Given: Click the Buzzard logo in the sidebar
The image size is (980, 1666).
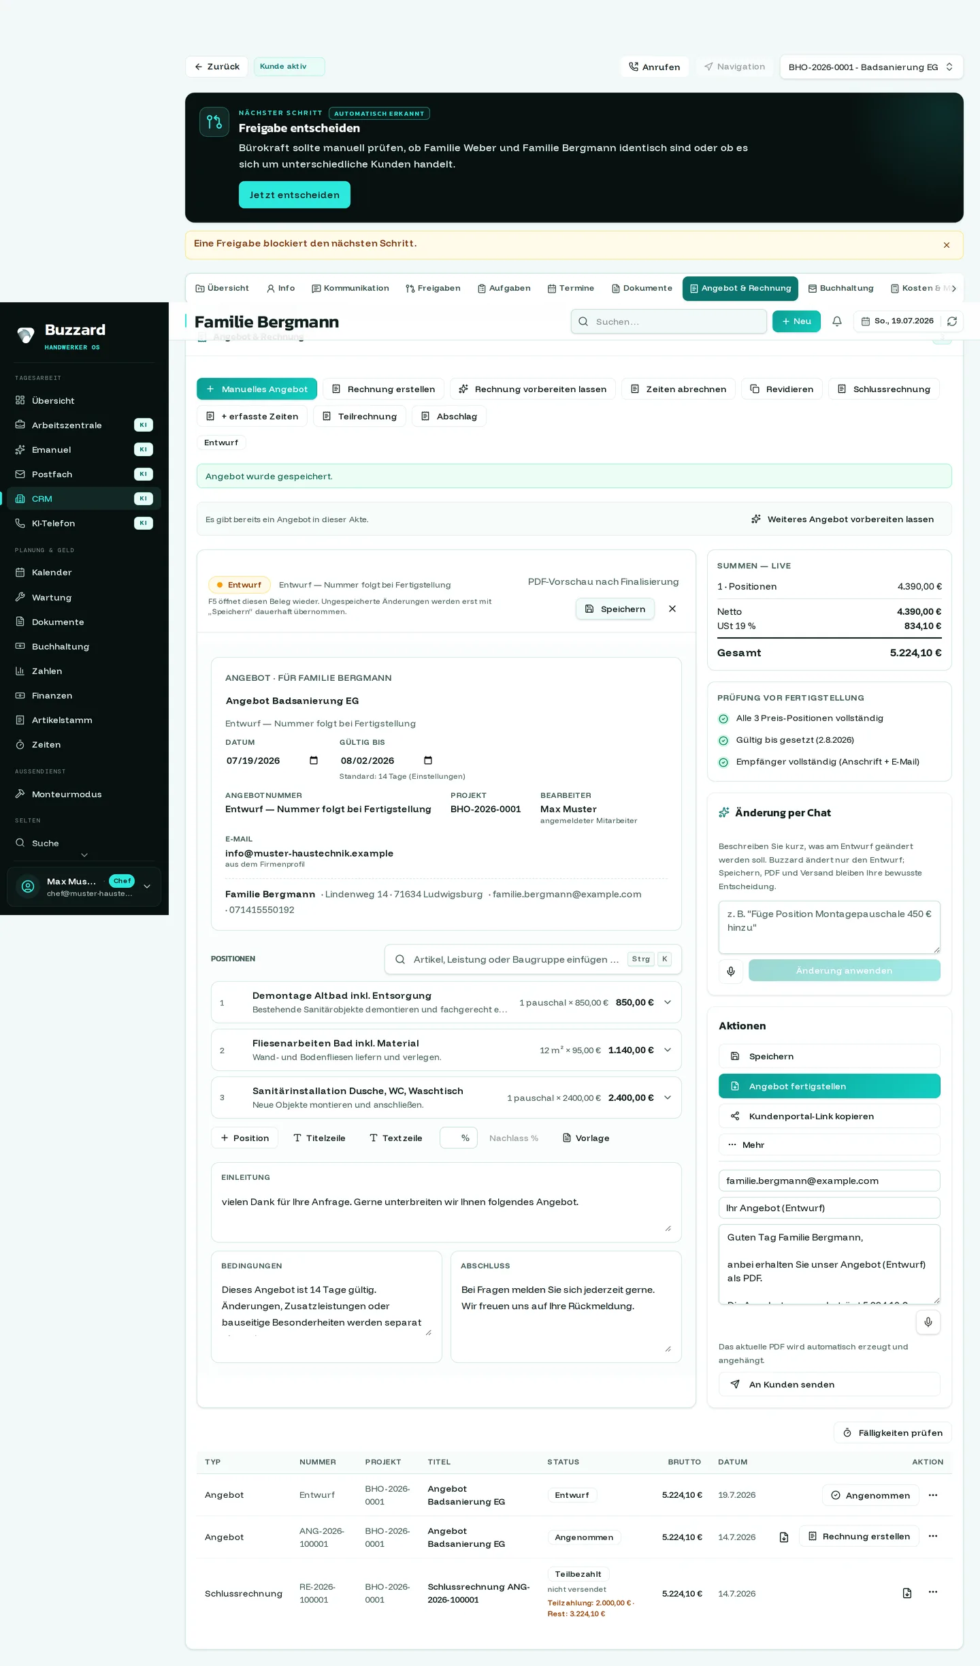Looking at the screenshot, I should [x=61, y=335].
